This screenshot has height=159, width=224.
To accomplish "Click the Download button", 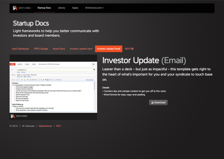I will point(158,102).
